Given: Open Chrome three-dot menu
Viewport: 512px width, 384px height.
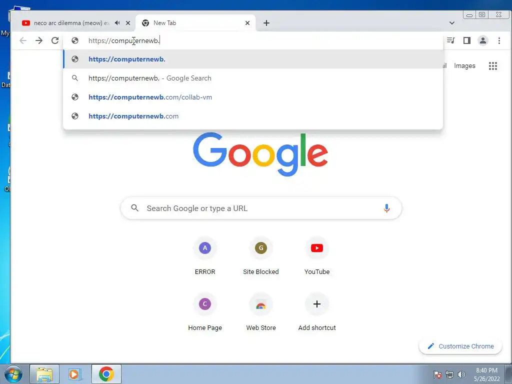Looking at the screenshot, I should 499,40.
